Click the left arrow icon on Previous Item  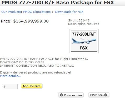point(61,95)
